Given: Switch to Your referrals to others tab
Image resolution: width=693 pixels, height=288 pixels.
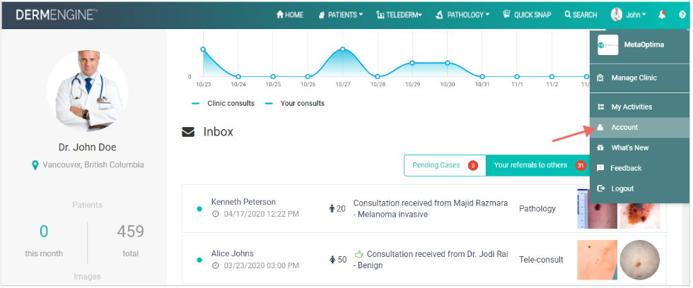Looking at the screenshot, I should 538,165.
